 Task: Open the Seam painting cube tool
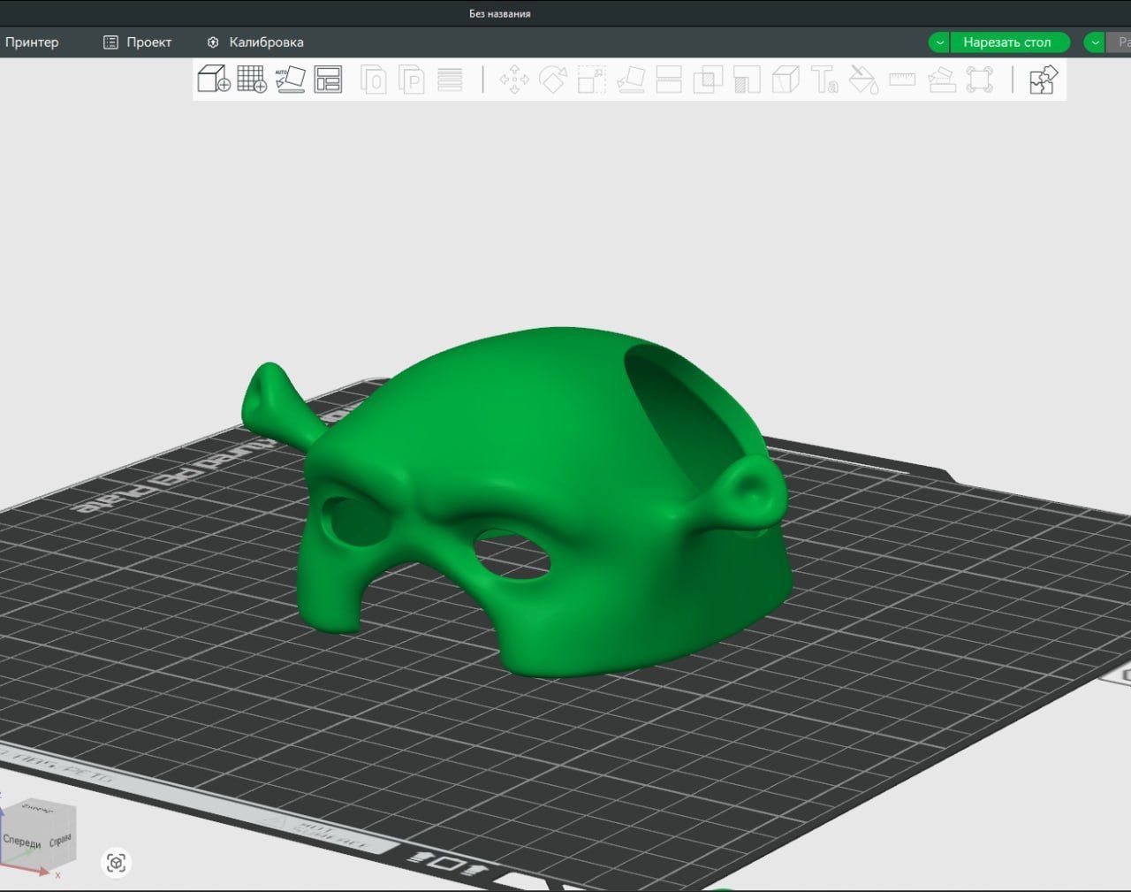[786, 80]
